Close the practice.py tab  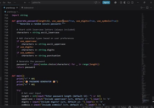[17, 8]
